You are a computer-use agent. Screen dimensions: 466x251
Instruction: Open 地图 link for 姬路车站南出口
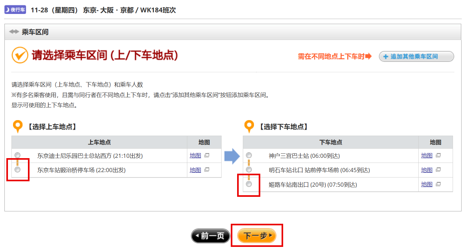[427, 184]
